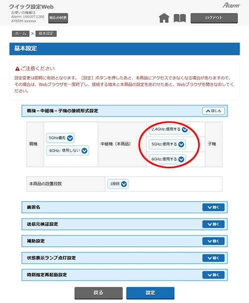Click the クイック設定Web title
Viewport: 249px width, 303px height.
click(31, 7)
